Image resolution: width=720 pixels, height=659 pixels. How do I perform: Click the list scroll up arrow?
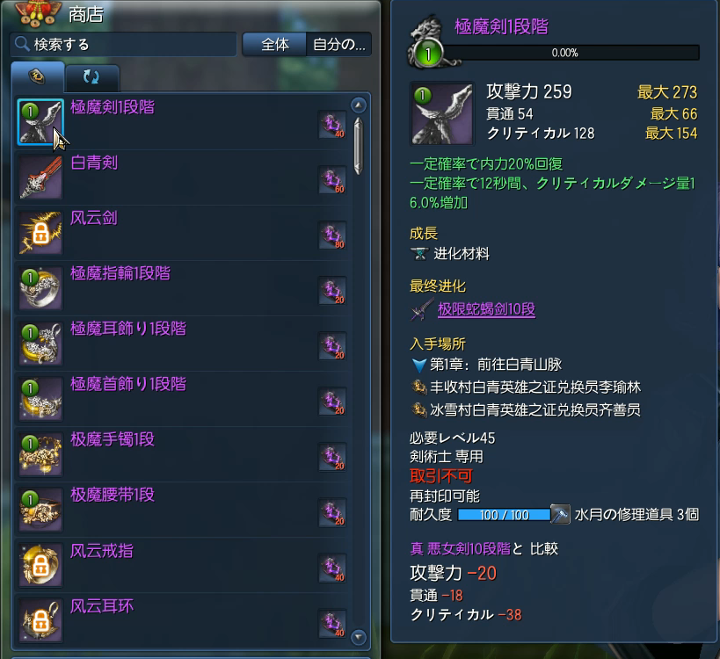coord(358,105)
